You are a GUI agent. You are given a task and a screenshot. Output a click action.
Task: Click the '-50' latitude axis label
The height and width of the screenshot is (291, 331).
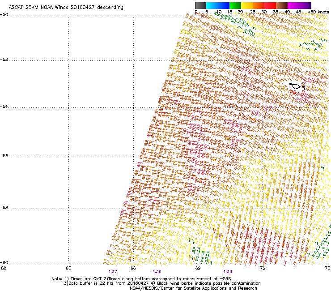coord(4,15)
